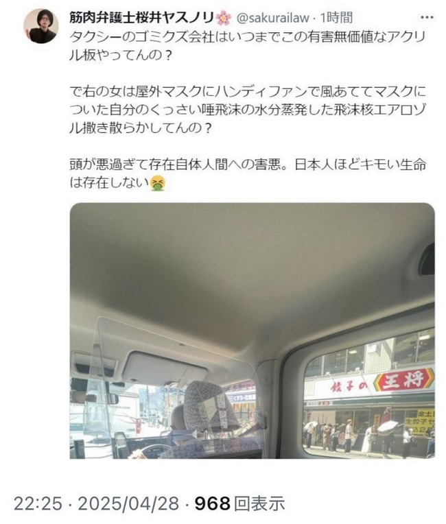Screen dimensions: 446x524
Task: Click the @sakurailaw handle
Action: point(273,18)
